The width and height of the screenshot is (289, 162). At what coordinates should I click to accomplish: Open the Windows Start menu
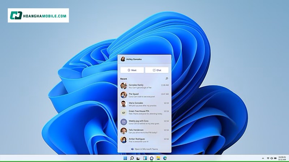pos(125,158)
